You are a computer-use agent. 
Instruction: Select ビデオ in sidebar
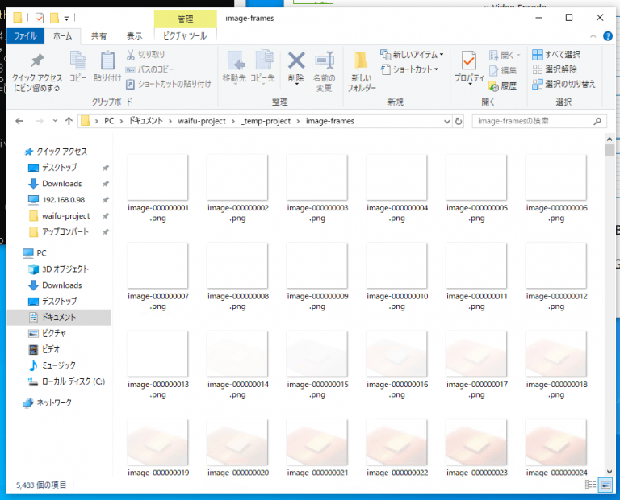pos(51,349)
